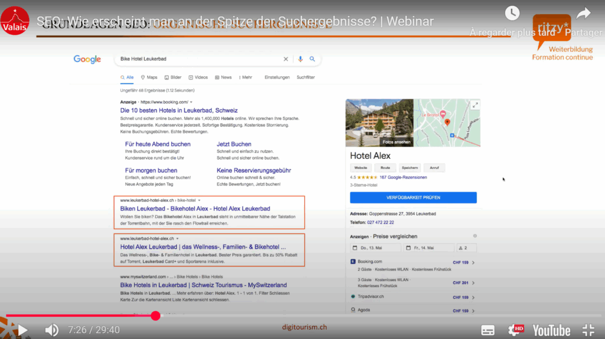Expand the map with the corner icon
Viewport: 605px width, 339px height.
tap(476, 105)
